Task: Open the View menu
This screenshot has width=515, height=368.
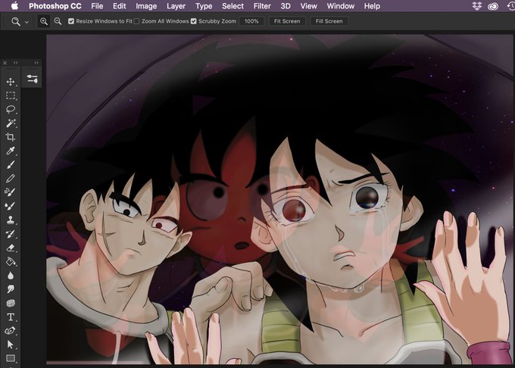Action: [x=308, y=6]
